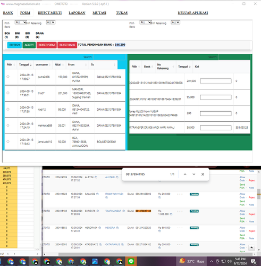Image resolution: width=261 pixels, height=266 pixels.
Task: Open LINE from the taskbar
Action: 131,261
